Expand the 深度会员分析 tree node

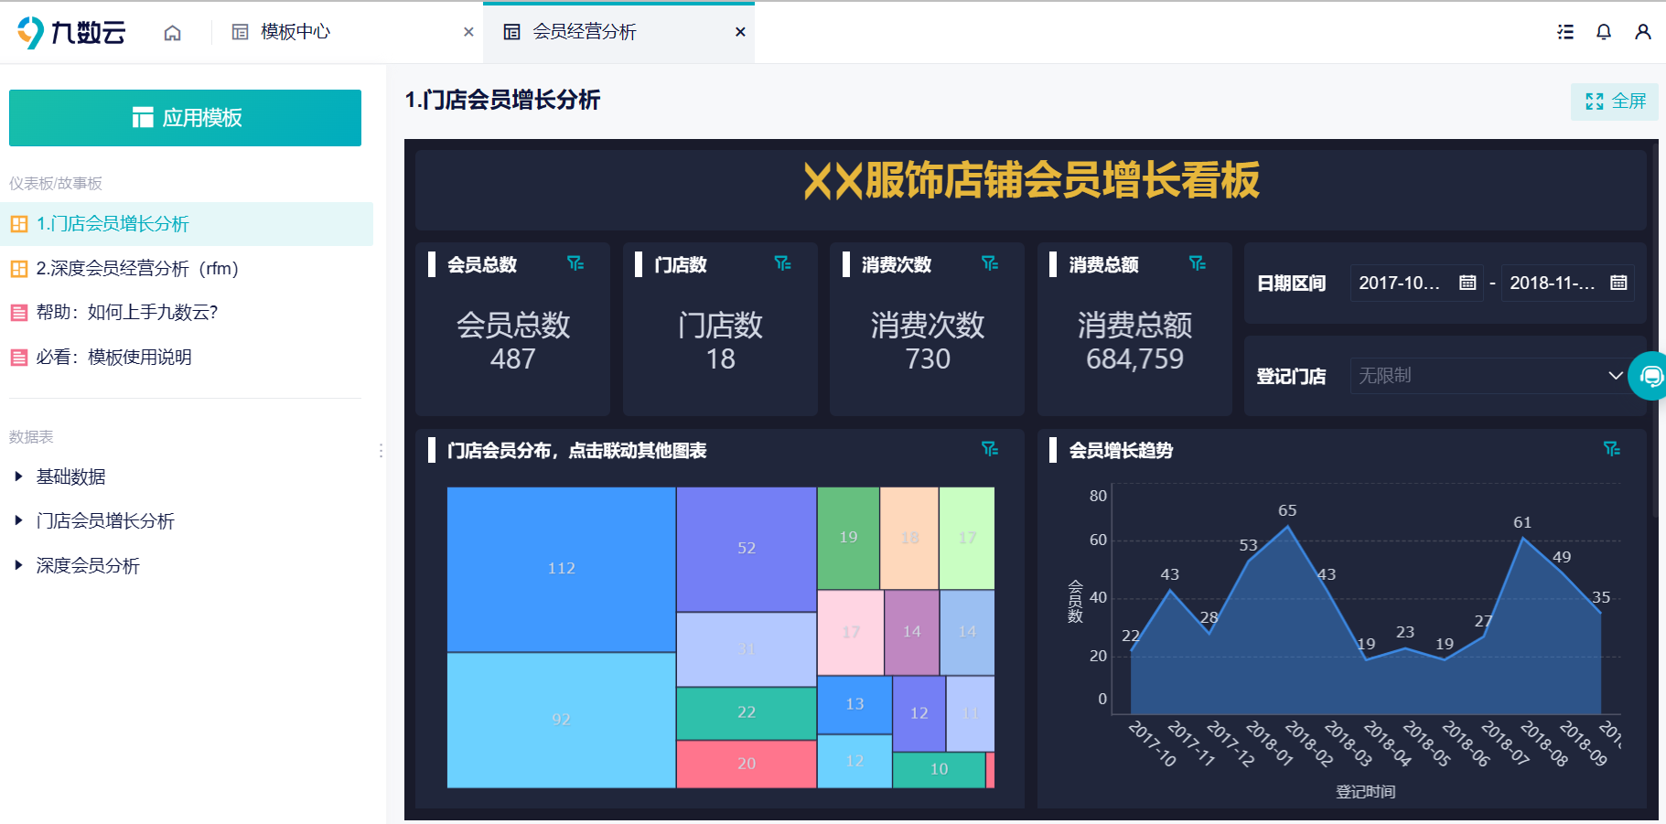click(18, 565)
